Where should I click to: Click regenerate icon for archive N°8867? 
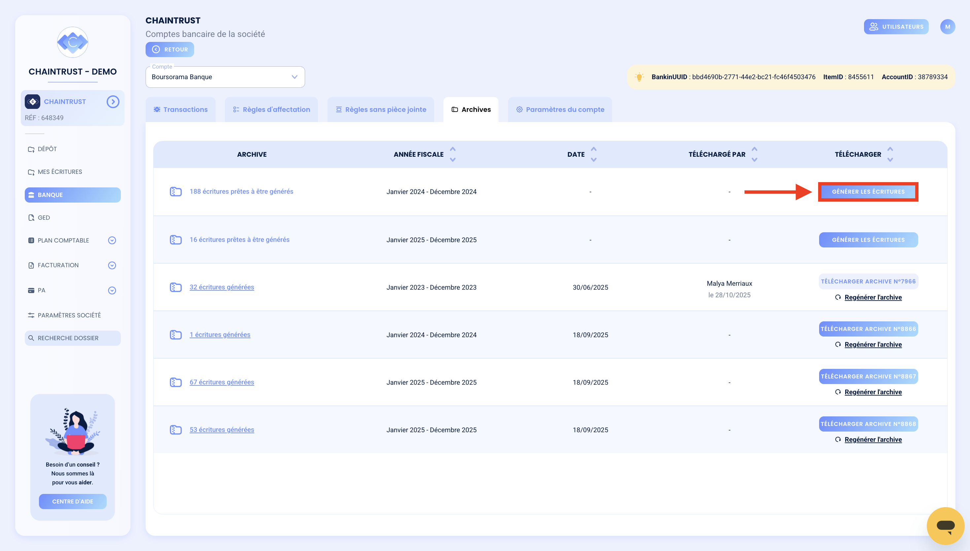pos(838,392)
